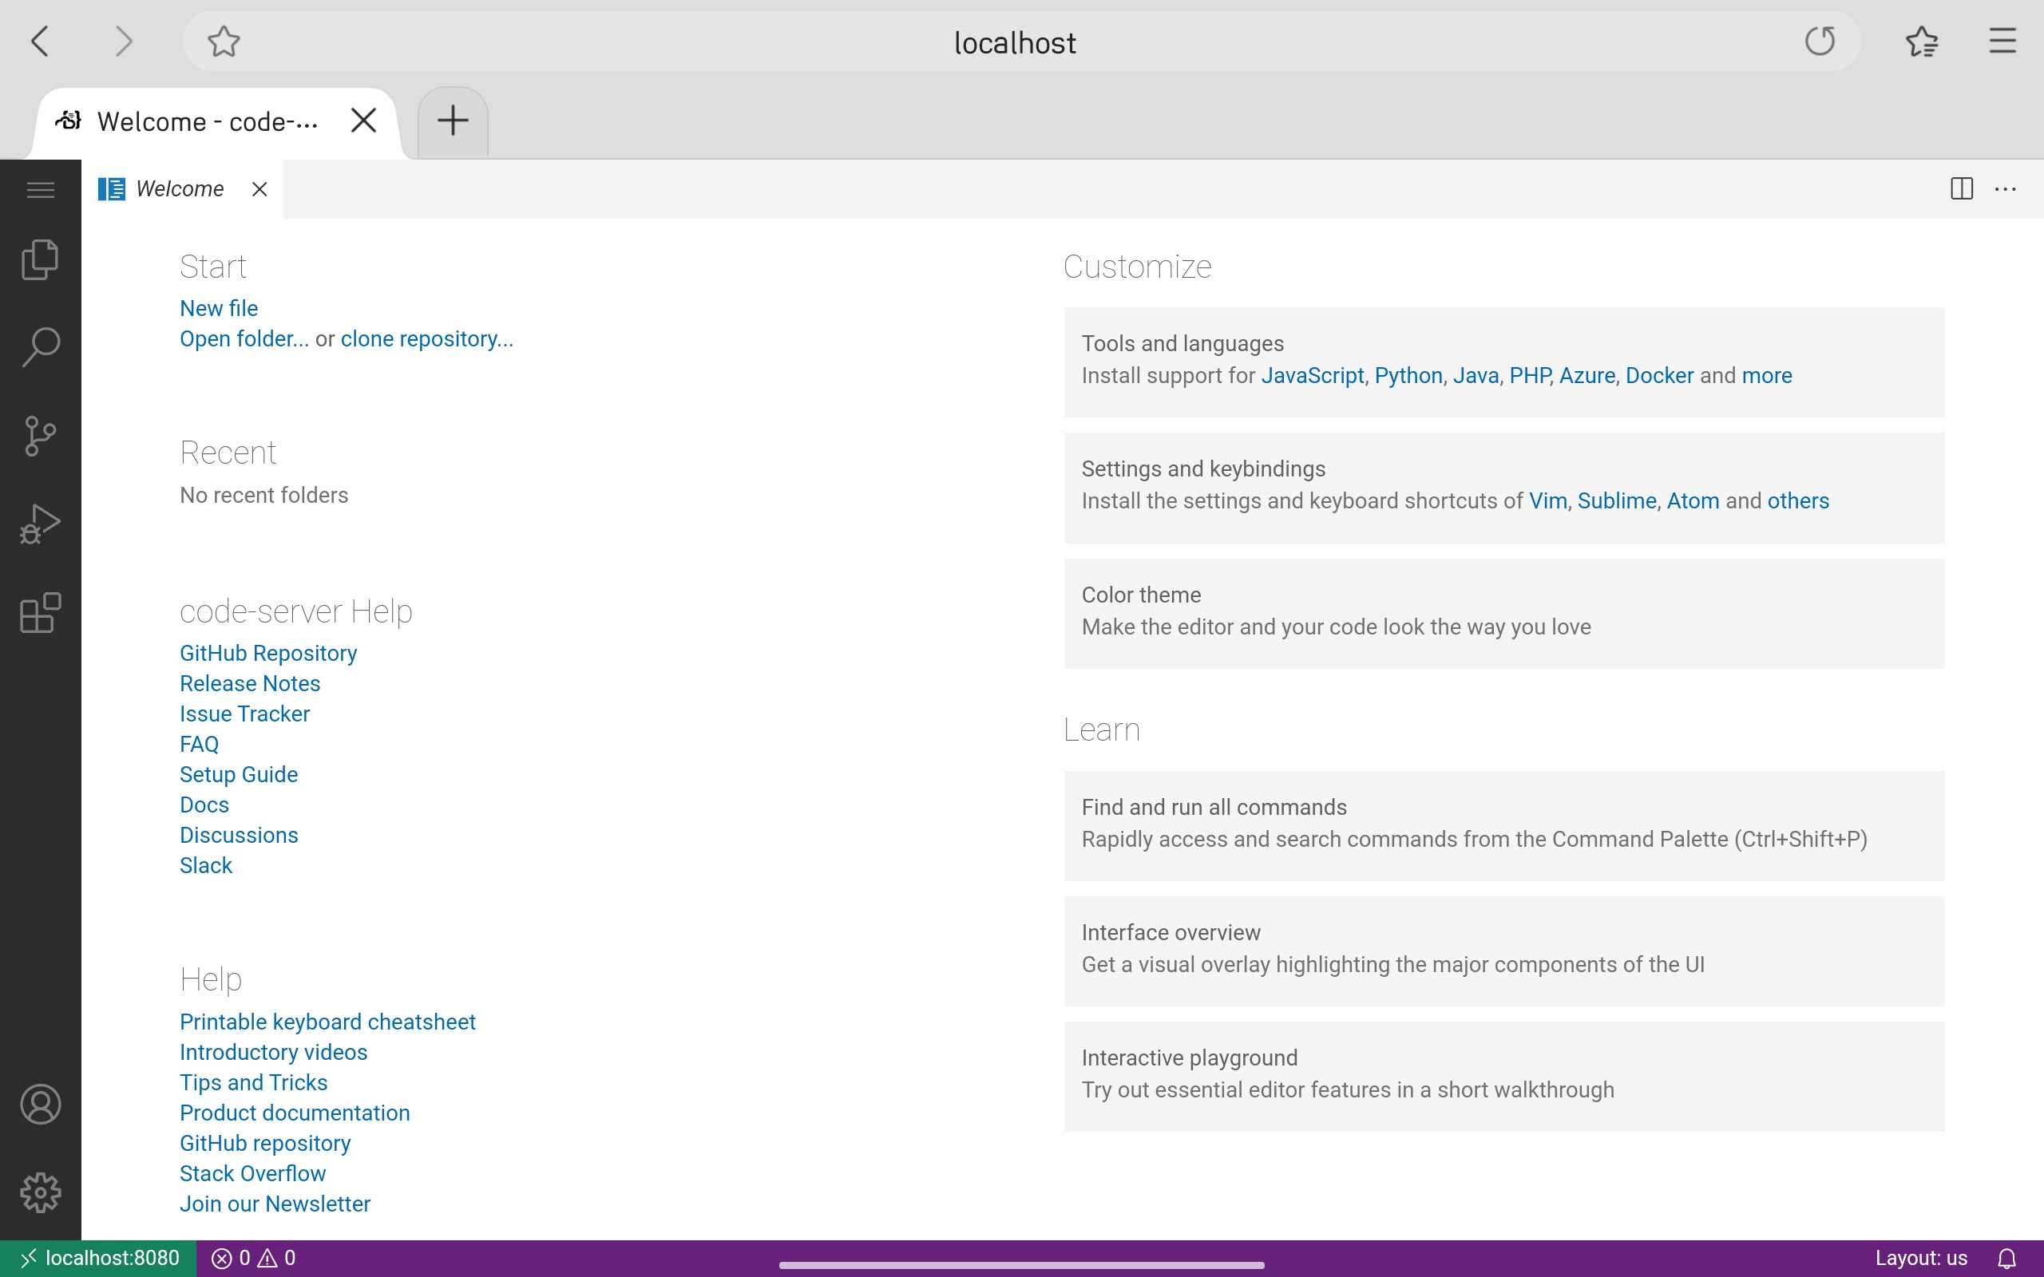This screenshot has width=2044, height=1277.
Task: Install JavaScript support link
Action: [x=1312, y=376]
